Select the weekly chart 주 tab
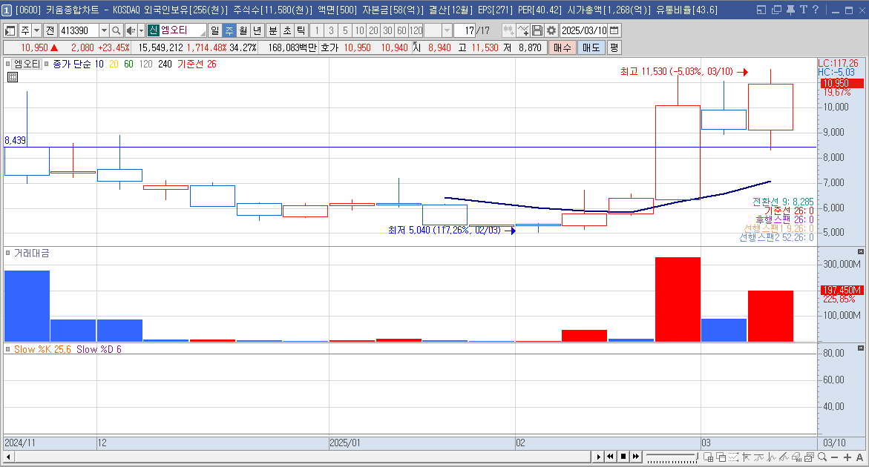The image size is (869, 467). (x=229, y=30)
